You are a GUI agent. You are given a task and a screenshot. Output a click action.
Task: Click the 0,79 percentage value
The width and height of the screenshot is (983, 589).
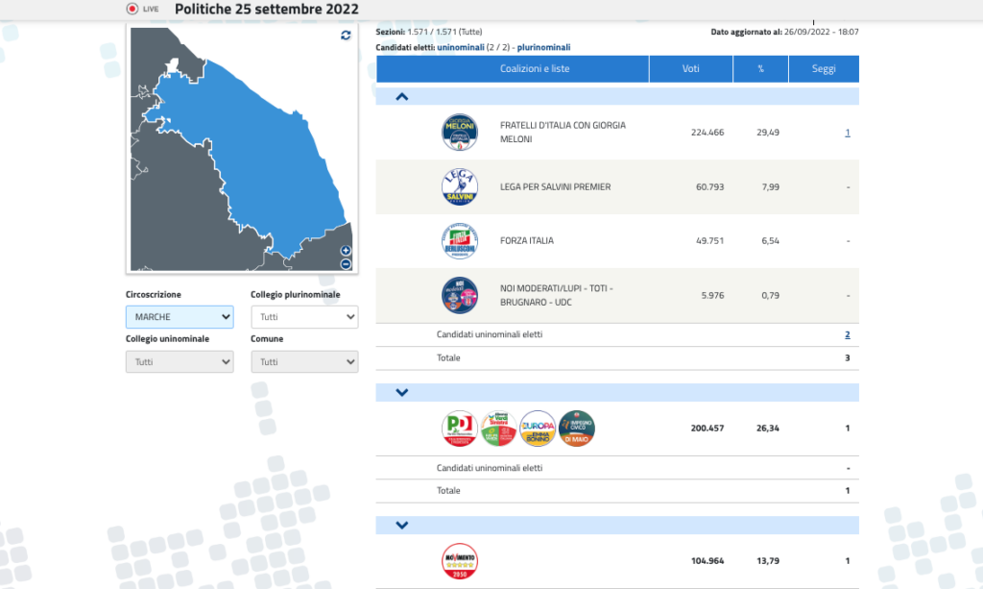(771, 295)
